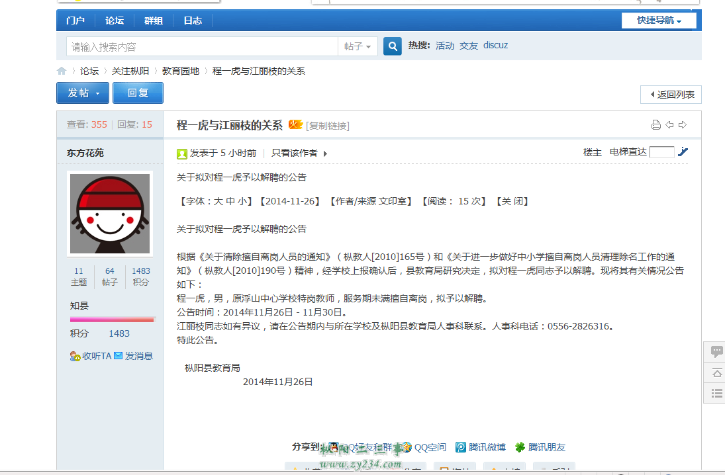The width and height of the screenshot is (725, 475).
Task: Open 论坛 in the breadcrumb
Action: [x=89, y=71]
